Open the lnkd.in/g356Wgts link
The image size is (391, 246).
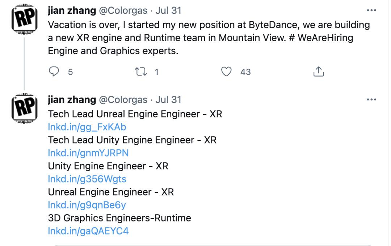87,179
